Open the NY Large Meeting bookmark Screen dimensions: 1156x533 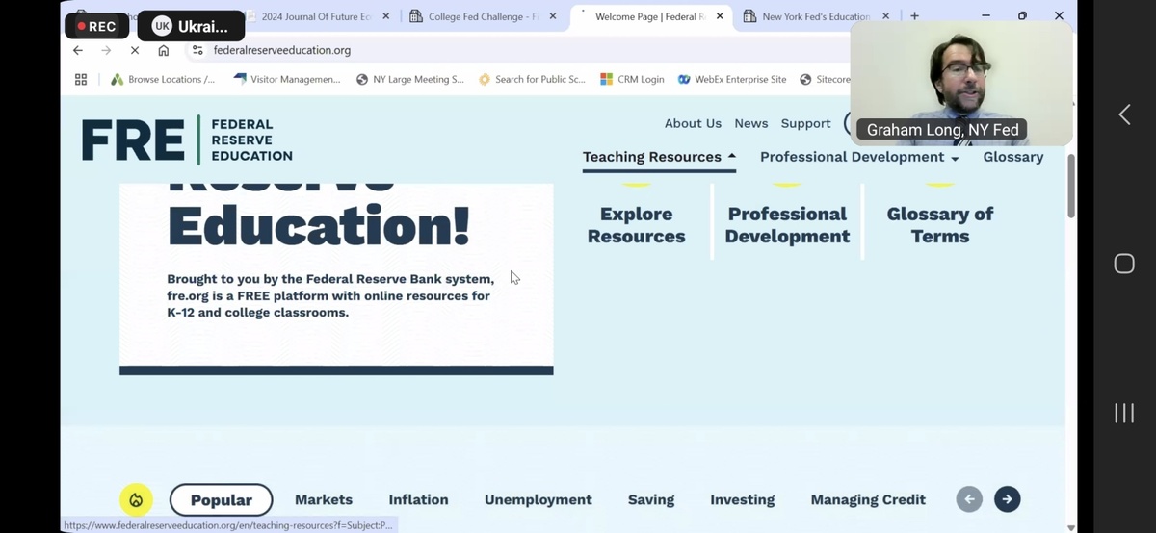point(410,80)
